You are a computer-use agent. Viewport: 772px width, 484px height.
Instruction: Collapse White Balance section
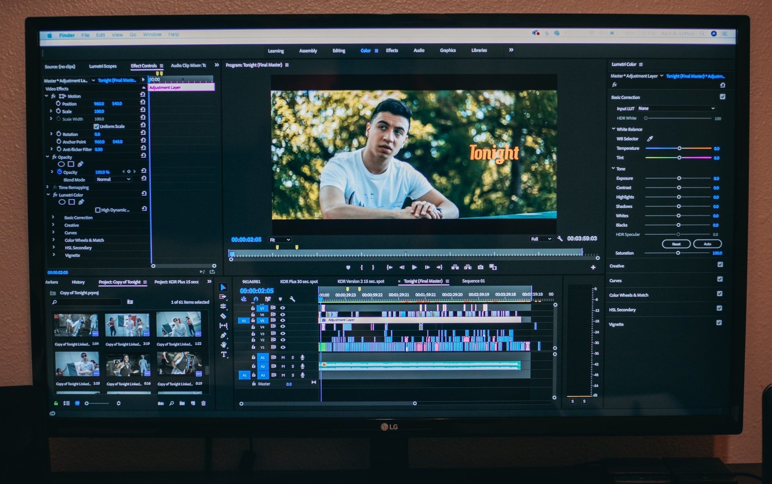point(614,129)
